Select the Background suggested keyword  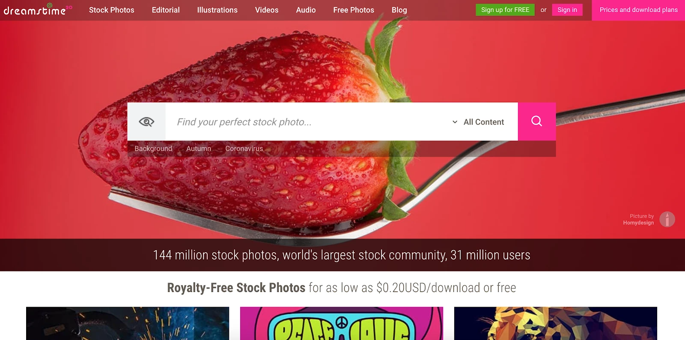(153, 149)
